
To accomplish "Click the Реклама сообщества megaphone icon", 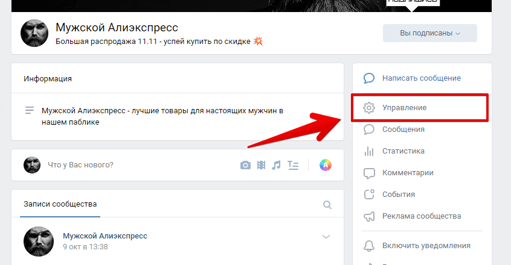I will click(x=369, y=216).
